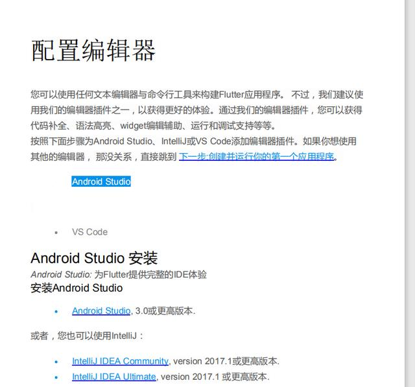Open the IntelliJ IDEA Community link

pyautogui.click(x=120, y=361)
